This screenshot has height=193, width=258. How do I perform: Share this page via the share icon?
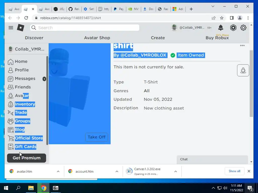click(x=214, y=18)
